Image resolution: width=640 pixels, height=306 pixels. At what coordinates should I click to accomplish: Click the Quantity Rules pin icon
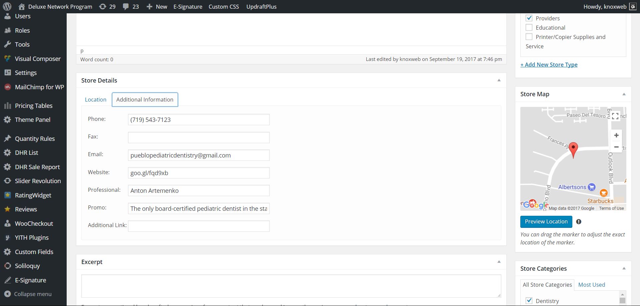(7, 139)
